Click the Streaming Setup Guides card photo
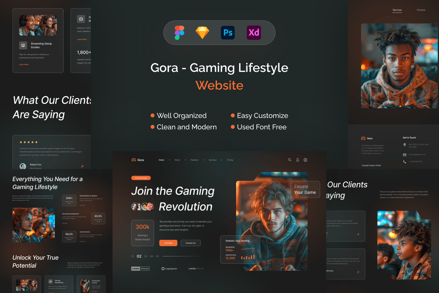The width and height of the screenshot is (439, 293). click(x=38, y=25)
